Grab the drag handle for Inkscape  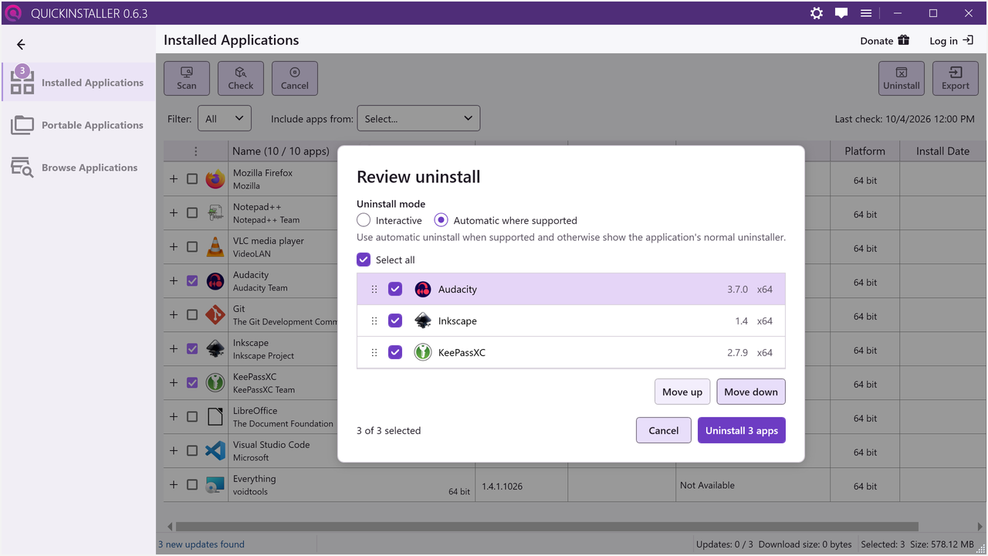click(374, 321)
